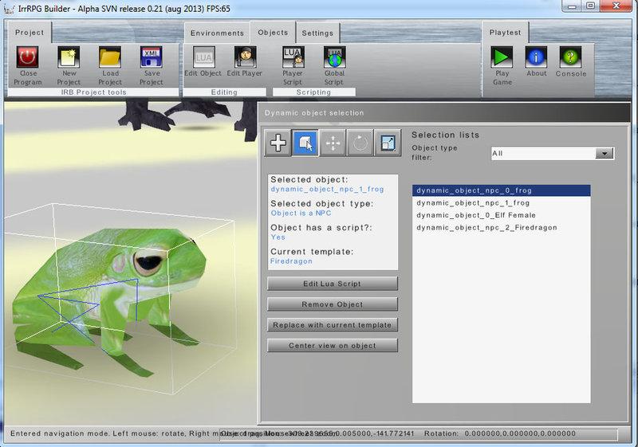Click the Save Project disk icon

152,57
